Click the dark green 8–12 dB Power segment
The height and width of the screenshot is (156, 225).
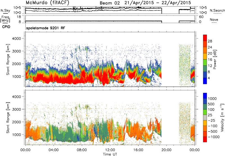pos(205,69)
